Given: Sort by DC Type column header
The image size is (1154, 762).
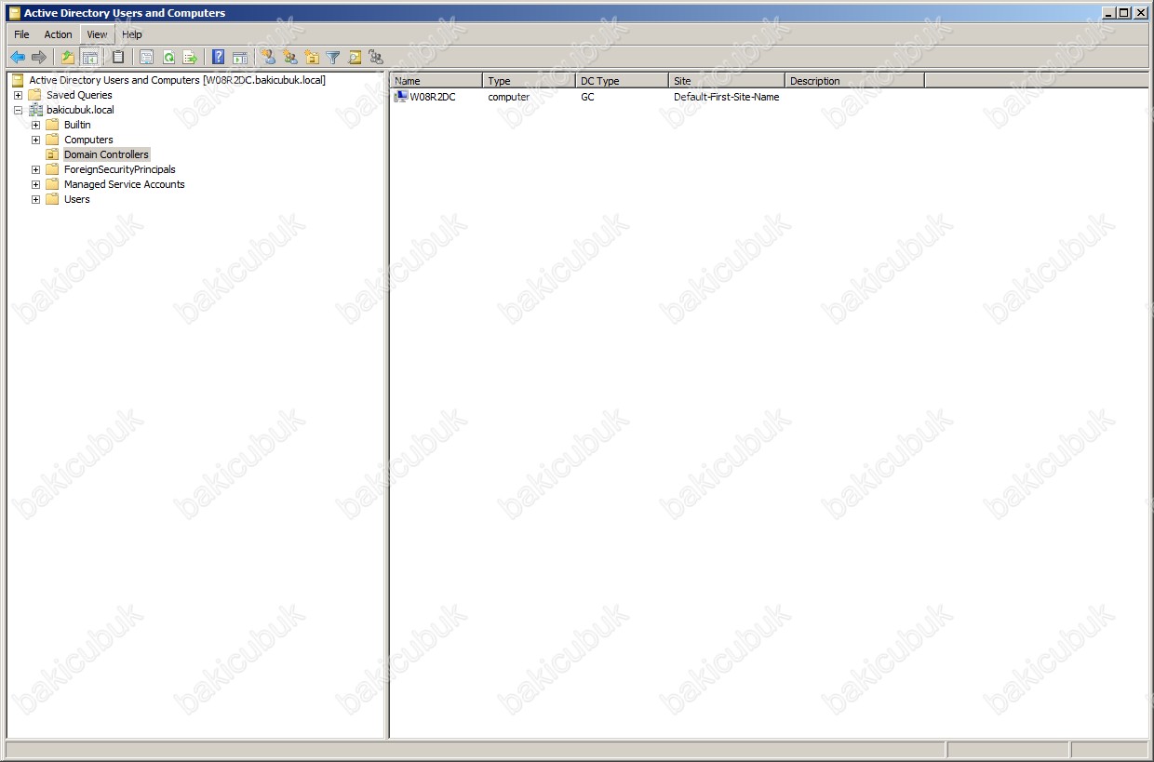Looking at the screenshot, I should coord(622,81).
